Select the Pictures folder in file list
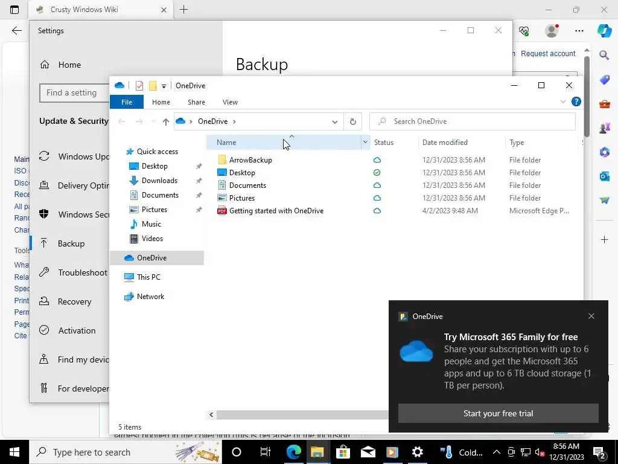Screen dimensions: 618x464 coord(241,198)
